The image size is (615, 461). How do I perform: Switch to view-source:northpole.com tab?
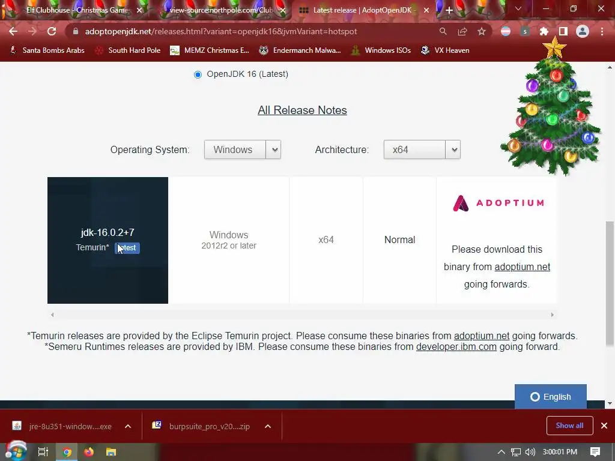pos(220,10)
